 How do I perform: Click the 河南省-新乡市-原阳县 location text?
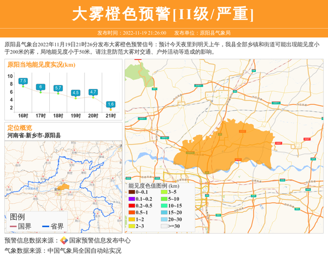coord(34,135)
